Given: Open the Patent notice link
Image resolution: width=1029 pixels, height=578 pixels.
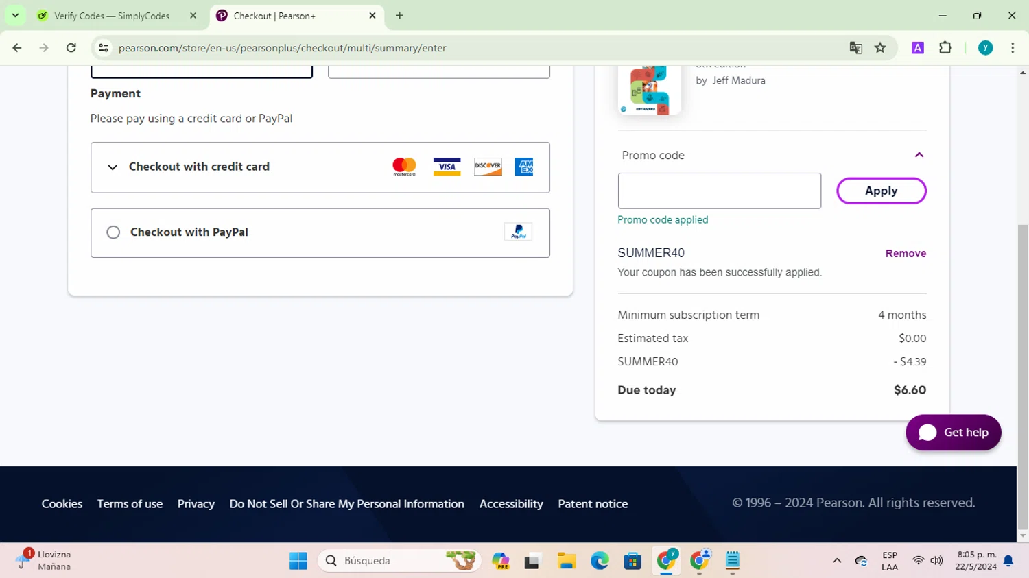Looking at the screenshot, I should (593, 504).
